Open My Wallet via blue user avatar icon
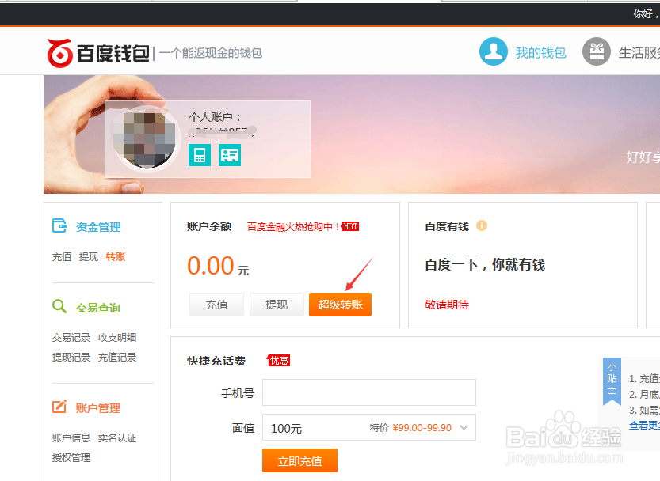 pyautogui.click(x=494, y=51)
